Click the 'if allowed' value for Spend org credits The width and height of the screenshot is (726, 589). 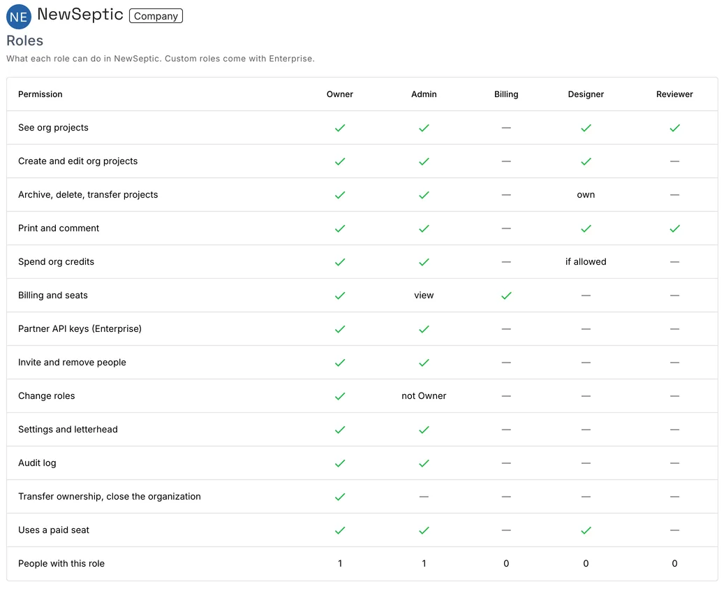coord(586,262)
